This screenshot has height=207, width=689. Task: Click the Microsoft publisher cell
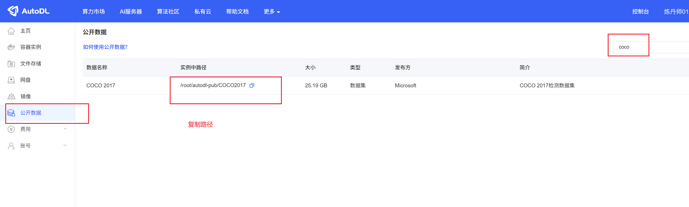pyautogui.click(x=406, y=85)
